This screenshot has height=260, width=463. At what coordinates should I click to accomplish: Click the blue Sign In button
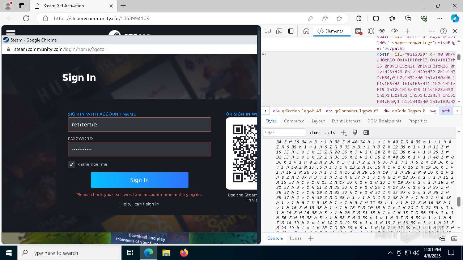pyautogui.click(x=140, y=180)
